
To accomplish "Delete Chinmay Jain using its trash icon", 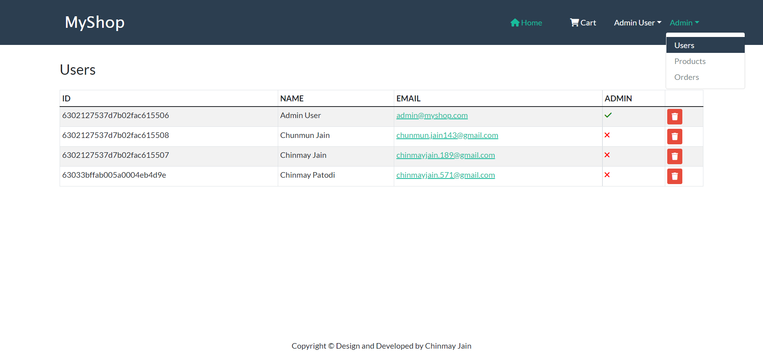I will [x=674, y=156].
